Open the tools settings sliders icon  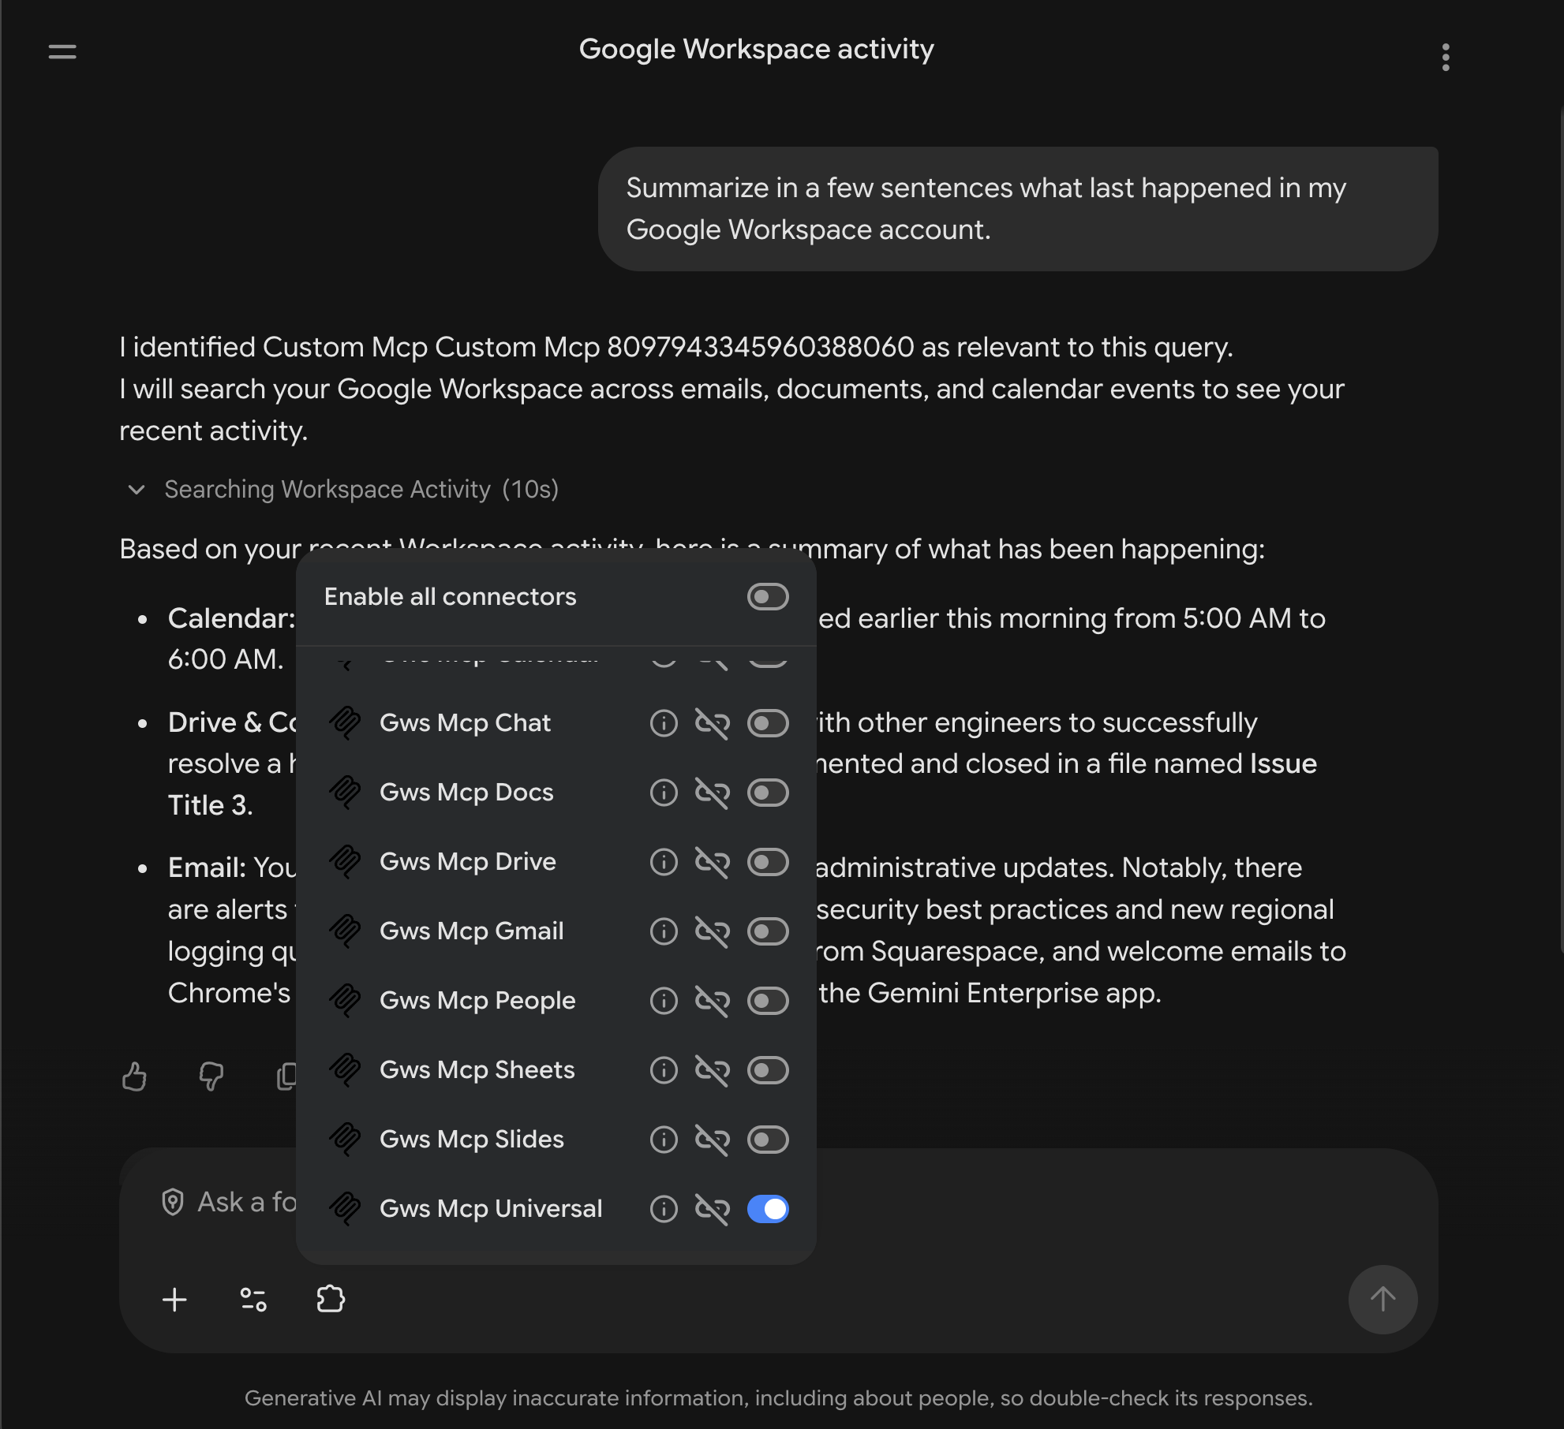[253, 1299]
